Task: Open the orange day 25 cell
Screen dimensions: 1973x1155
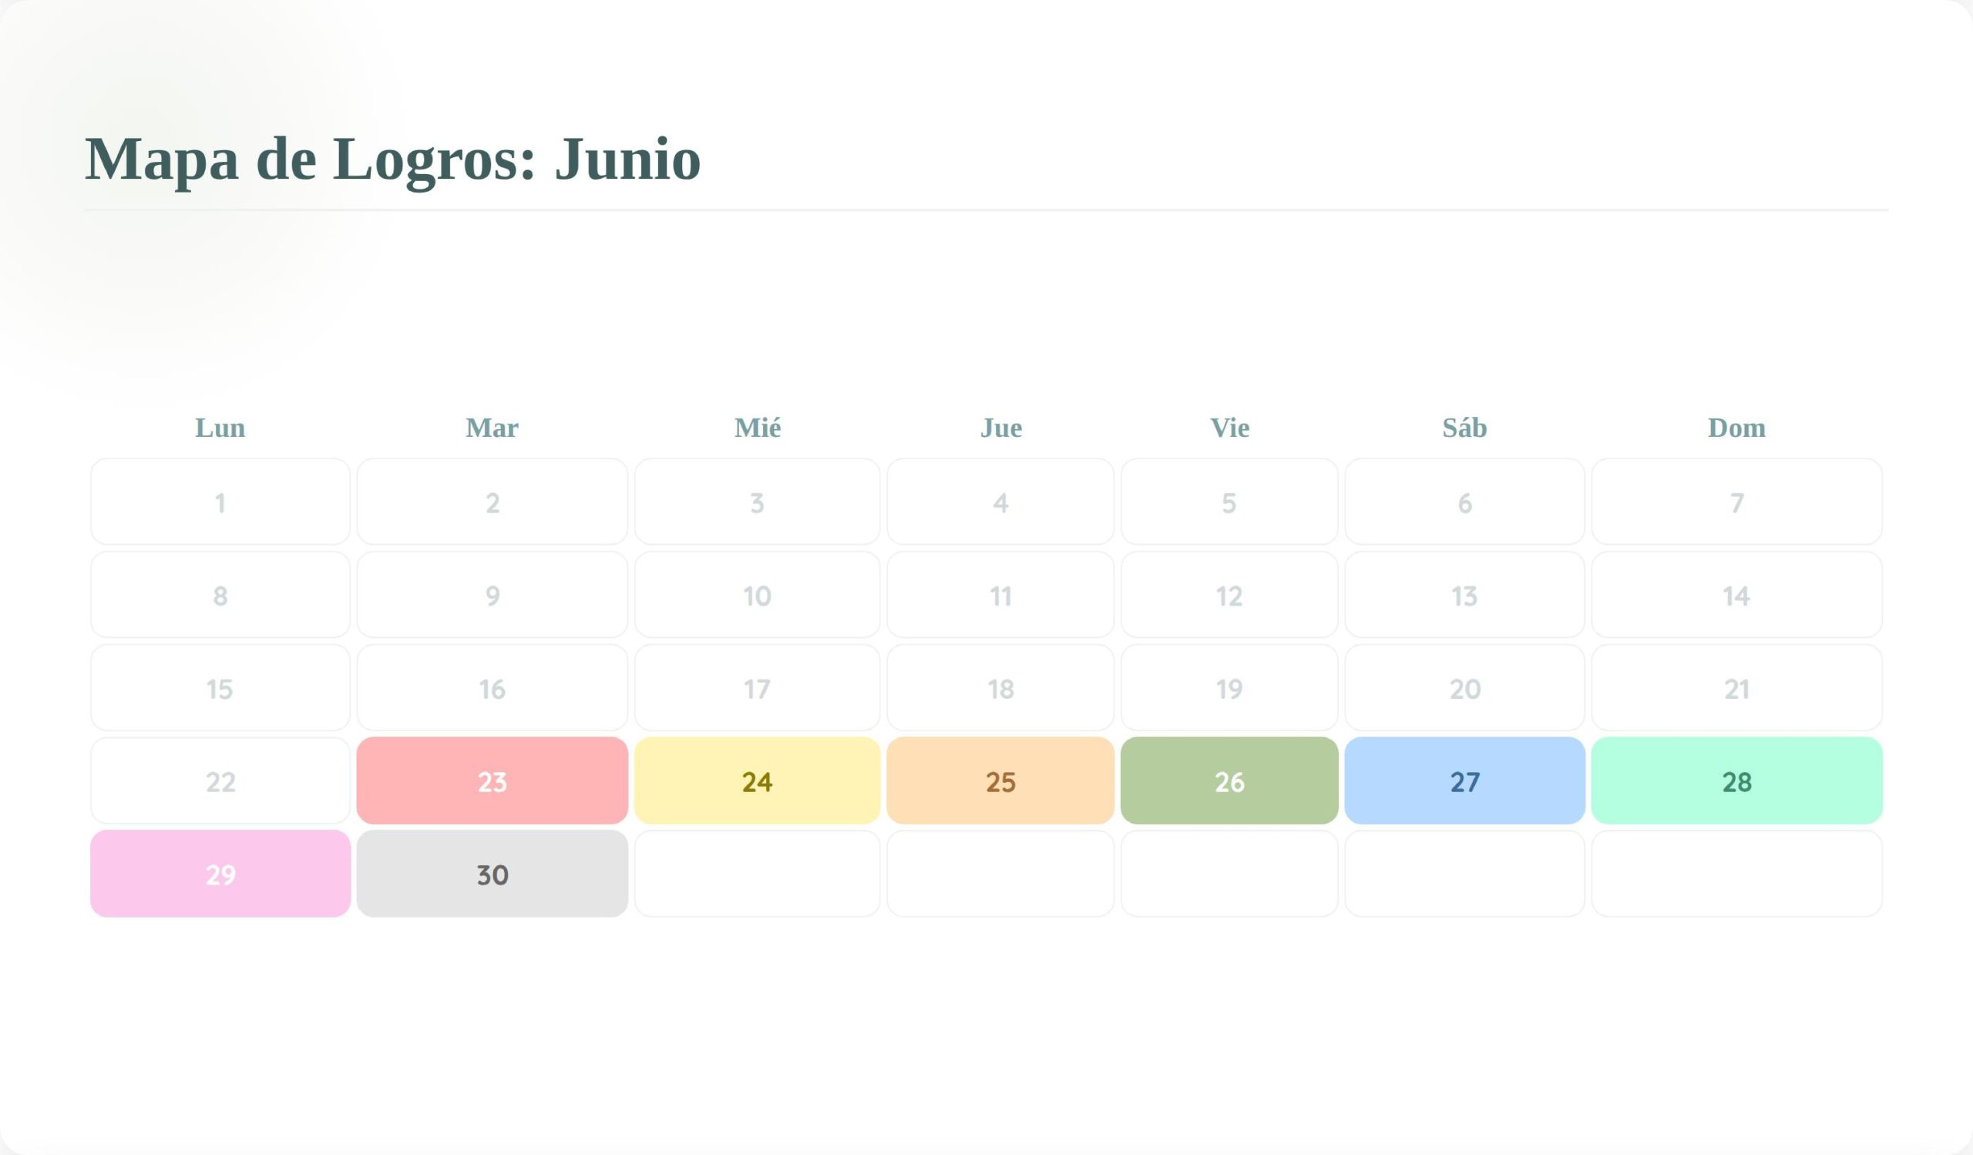Action: point(1000,781)
